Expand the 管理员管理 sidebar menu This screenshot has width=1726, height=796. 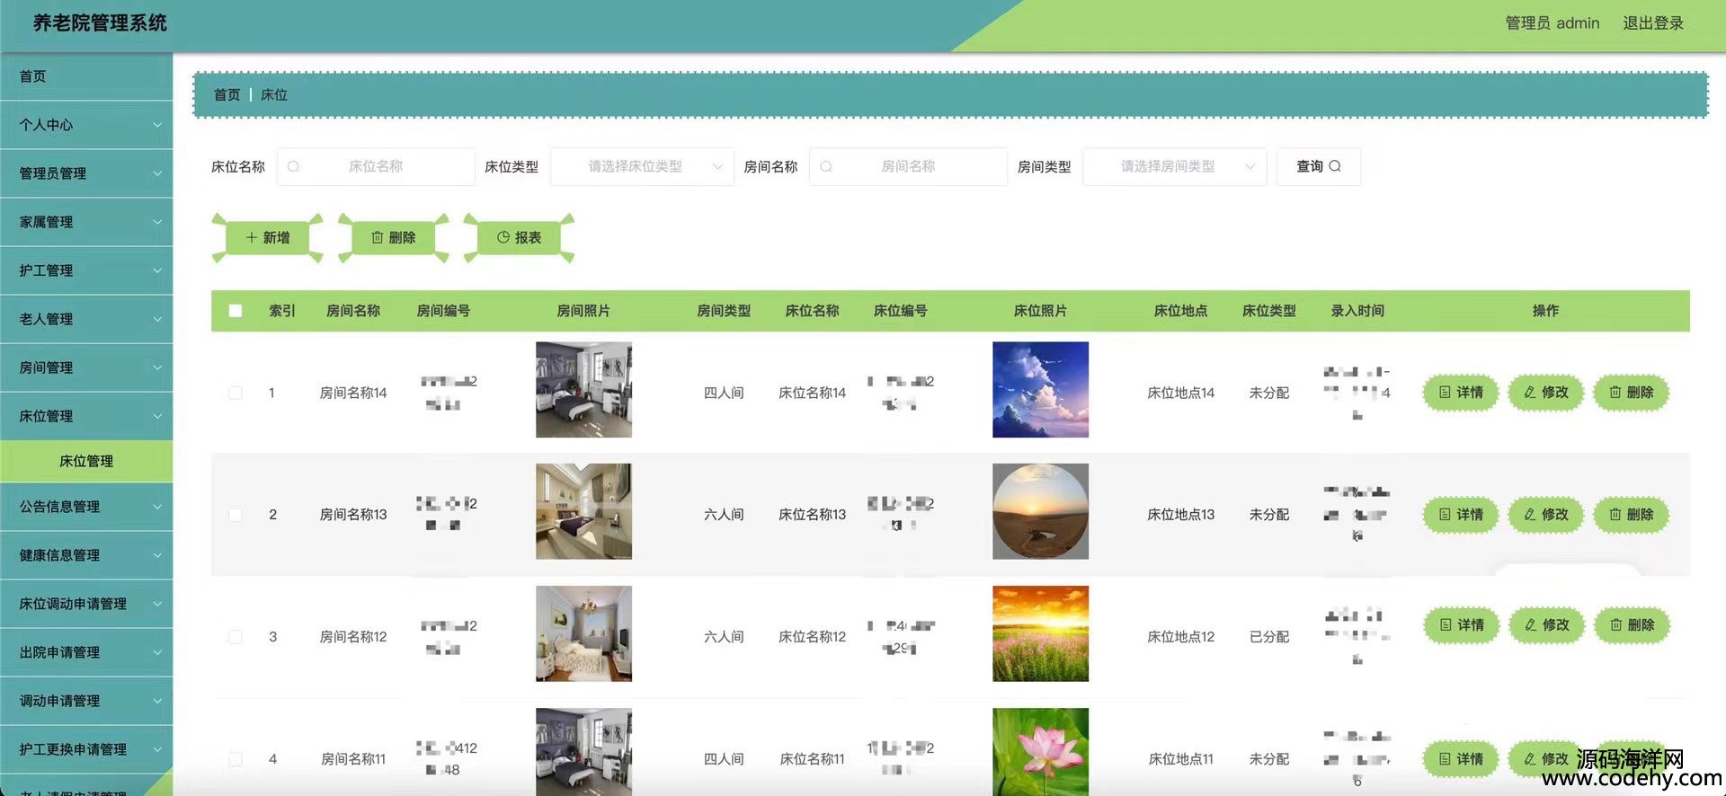point(86,173)
